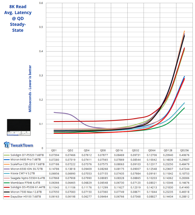Click value 0.23250 in ScaleFlux row
195x215 pixels.
[x=168, y=164]
